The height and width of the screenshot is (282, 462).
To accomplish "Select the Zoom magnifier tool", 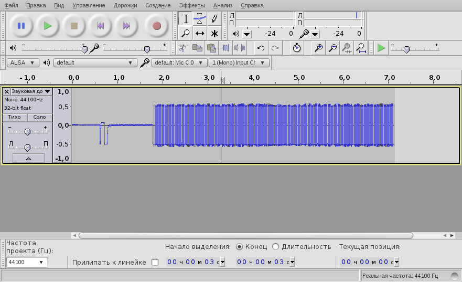I will [185, 33].
